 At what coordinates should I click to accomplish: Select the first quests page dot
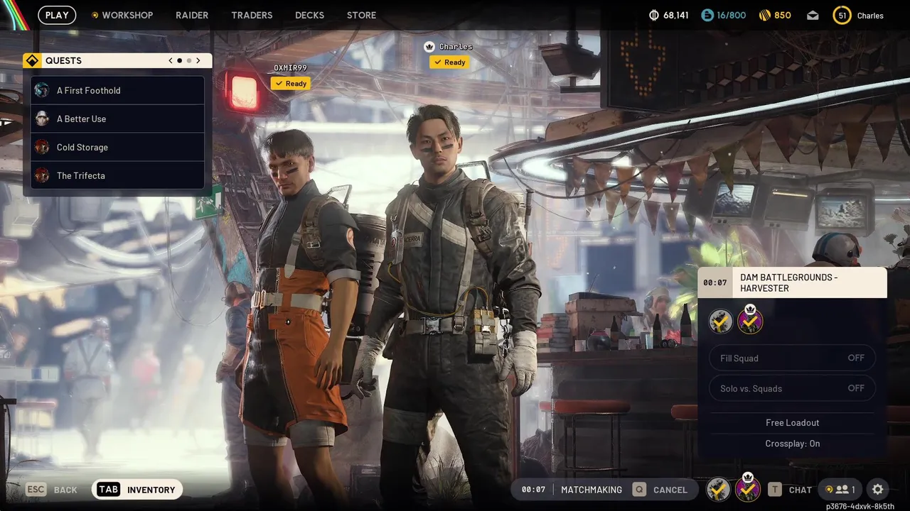[x=179, y=60]
